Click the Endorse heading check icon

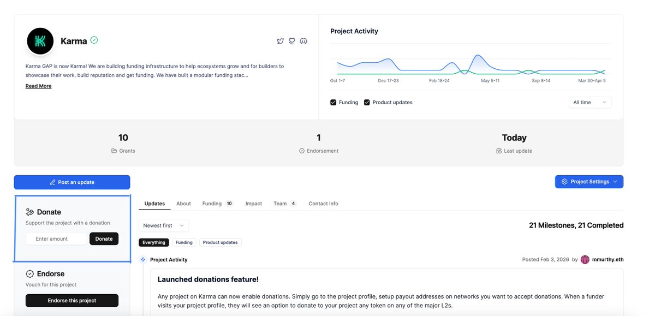[30, 273]
